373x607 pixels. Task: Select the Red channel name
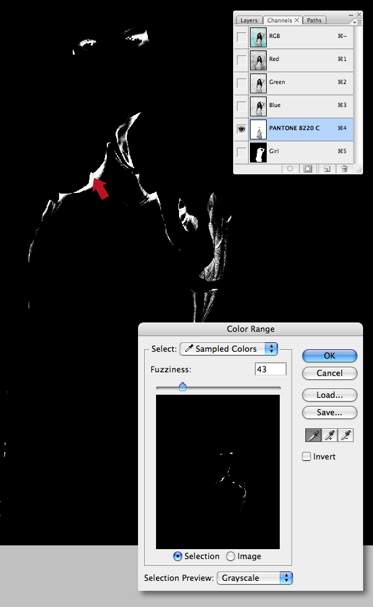274,59
